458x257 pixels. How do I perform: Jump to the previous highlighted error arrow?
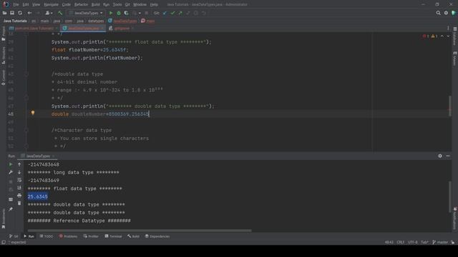point(442,36)
